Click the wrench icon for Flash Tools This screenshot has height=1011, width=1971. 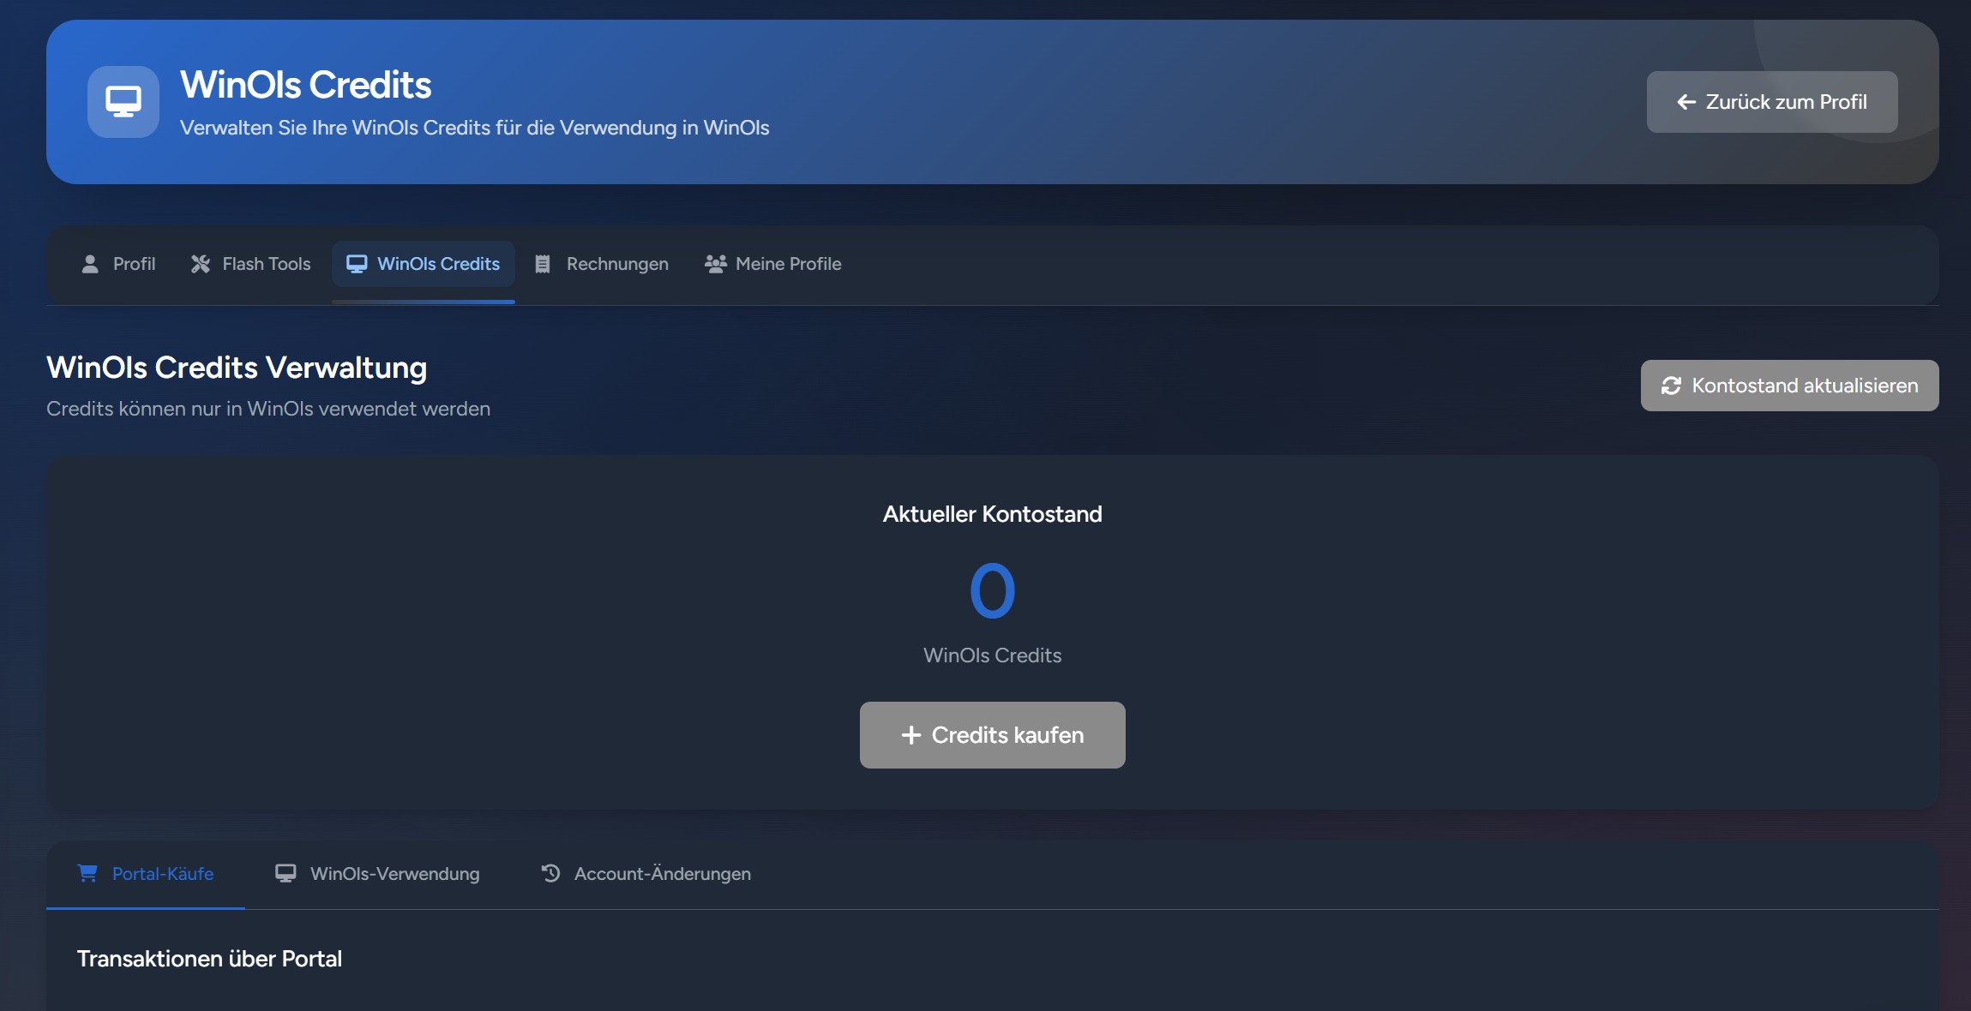(201, 264)
